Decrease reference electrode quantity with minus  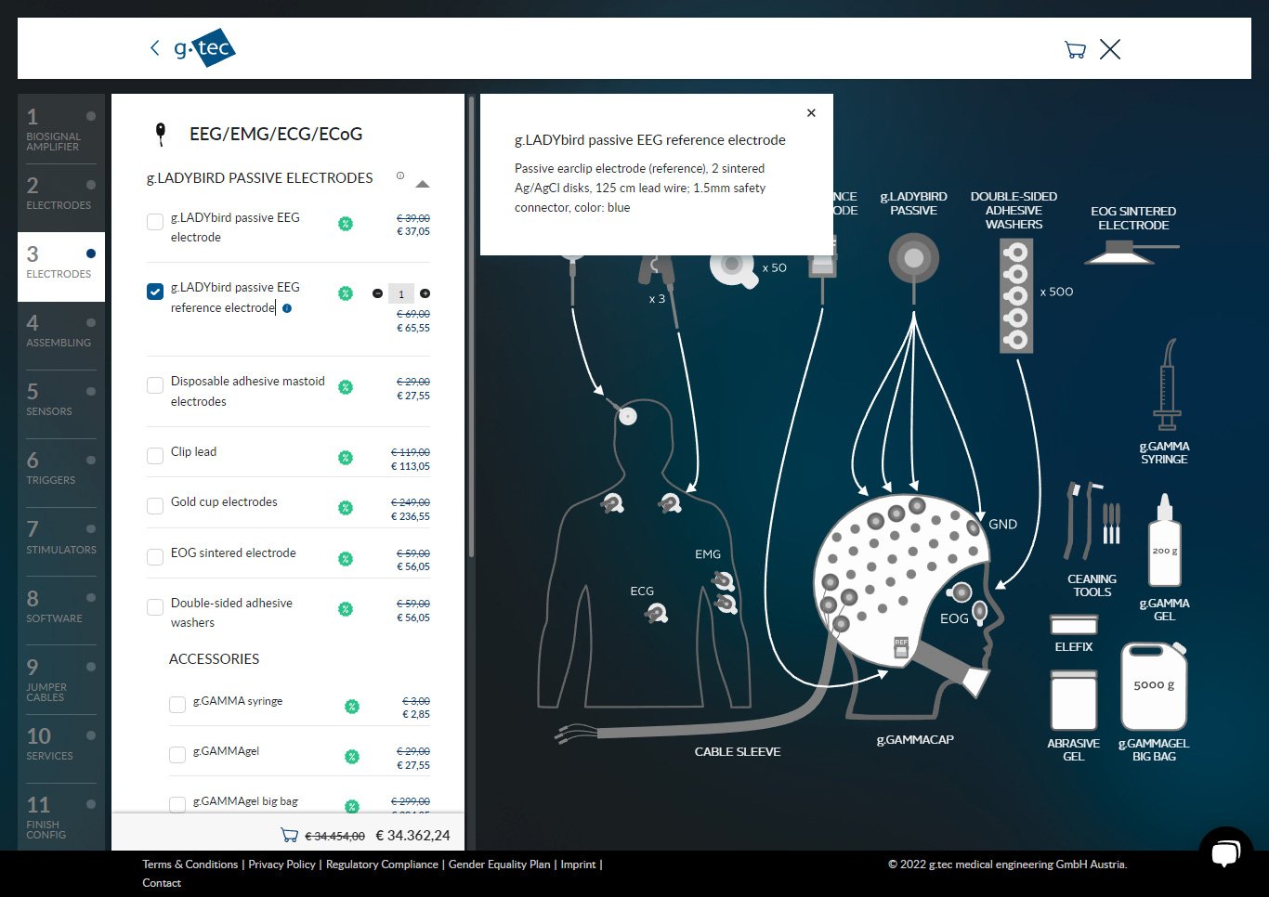(377, 293)
